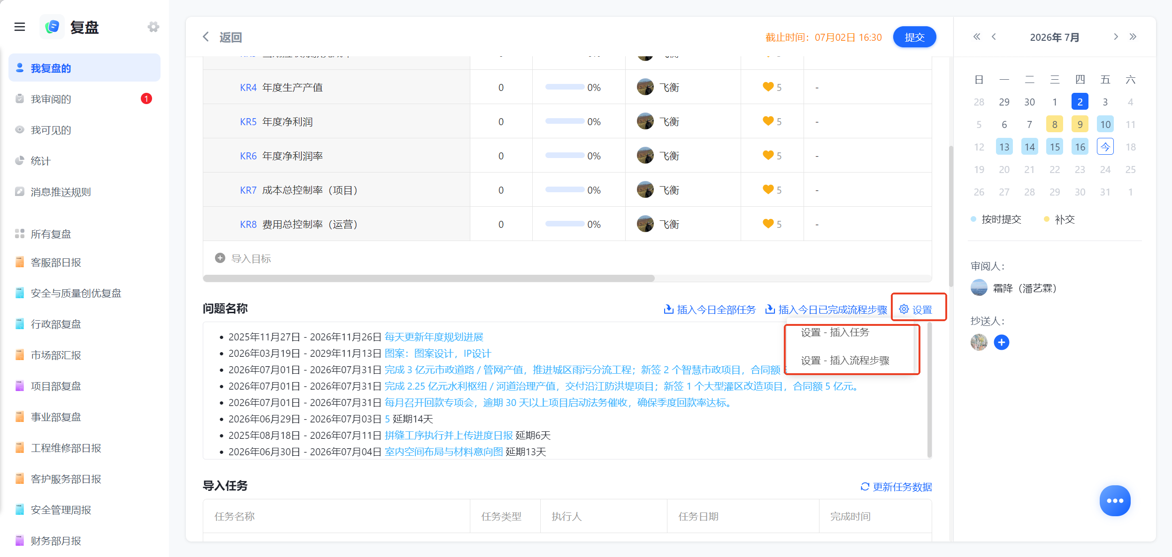Image resolution: width=1172 pixels, height=557 pixels.
Task: Click 截止时间：07月02日 16:30 text
Action: [x=824, y=37]
